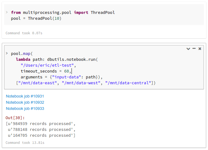Click the "/mnt/data-central" string in the list
The image size is (208, 150).
(x=129, y=83)
